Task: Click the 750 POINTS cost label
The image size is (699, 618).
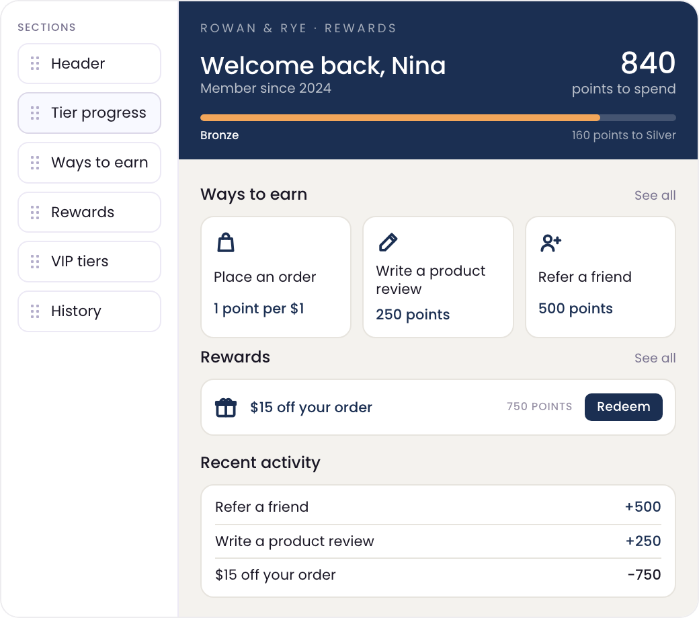Action: click(x=539, y=407)
